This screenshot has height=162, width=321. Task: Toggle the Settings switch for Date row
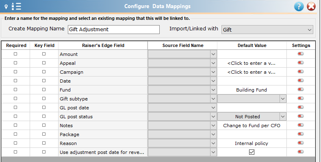301,81
